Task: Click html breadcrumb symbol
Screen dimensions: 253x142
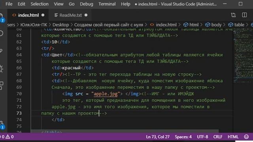Action: coord(191,25)
